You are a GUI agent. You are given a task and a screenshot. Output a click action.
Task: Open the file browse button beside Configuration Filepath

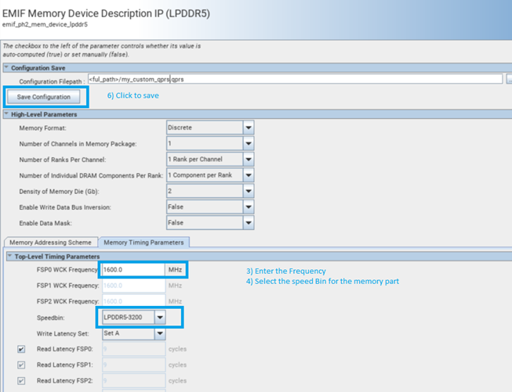pos(509,79)
